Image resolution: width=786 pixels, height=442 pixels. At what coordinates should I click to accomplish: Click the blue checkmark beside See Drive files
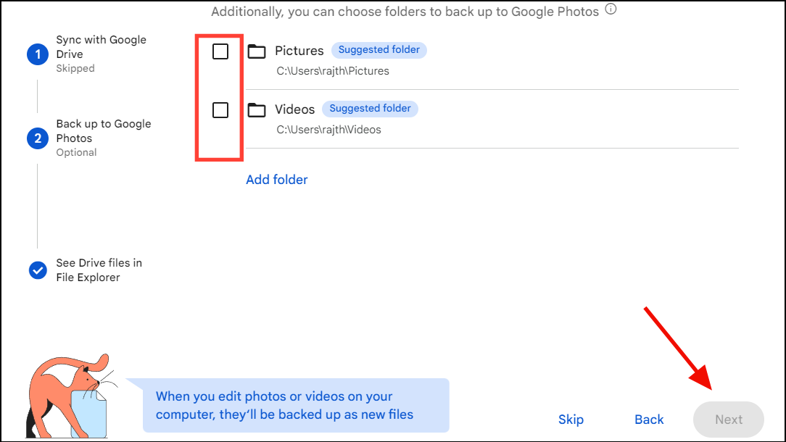tap(37, 270)
